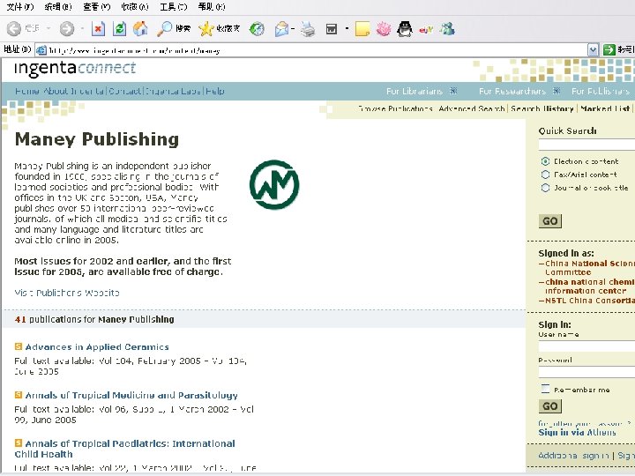635x476 pixels.
Task: Open the Edit icon dropdown arrow
Action: coord(347,29)
